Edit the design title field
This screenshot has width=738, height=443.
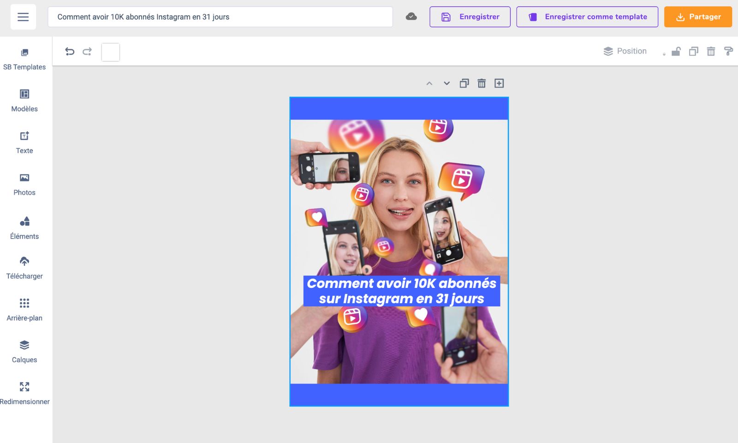point(220,17)
